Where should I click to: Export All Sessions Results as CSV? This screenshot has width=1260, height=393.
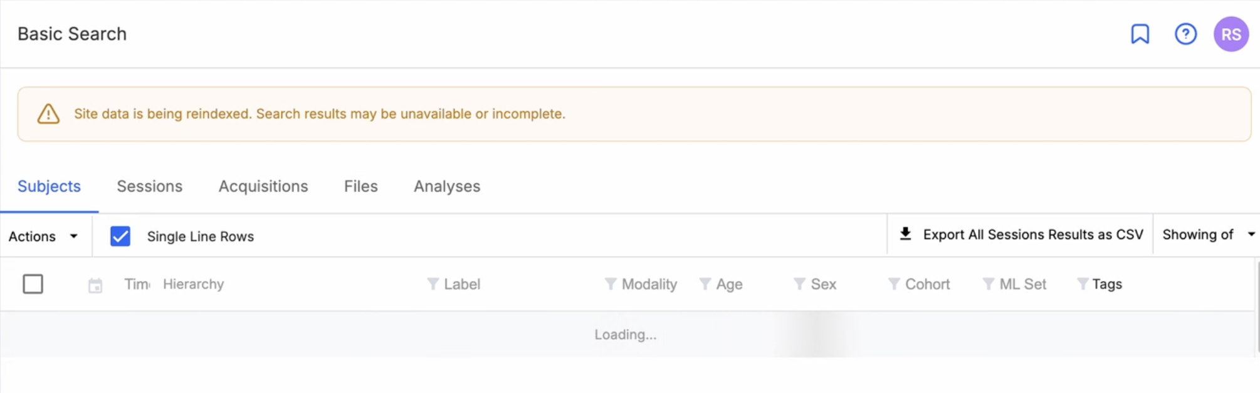pos(1022,235)
